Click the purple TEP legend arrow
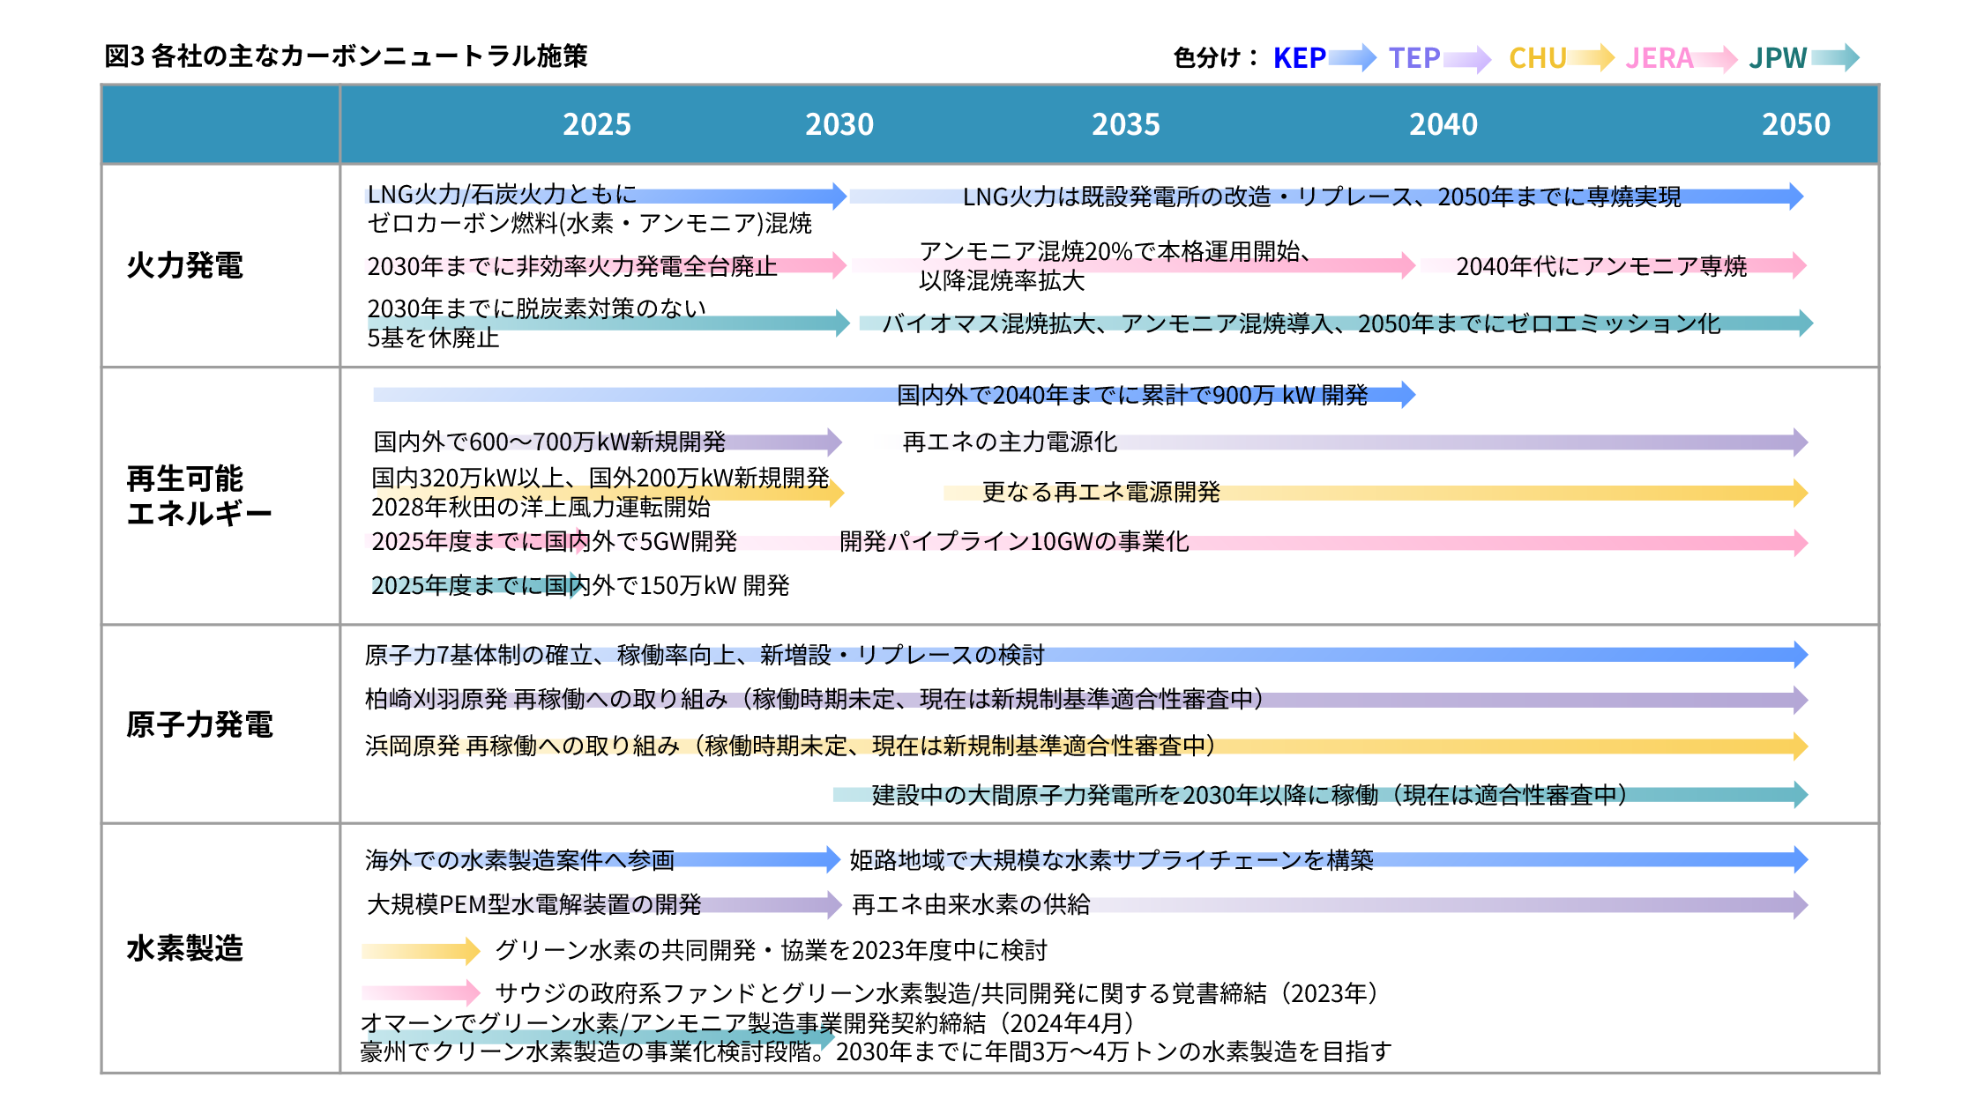 pyautogui.click(x=1466, y=59)
